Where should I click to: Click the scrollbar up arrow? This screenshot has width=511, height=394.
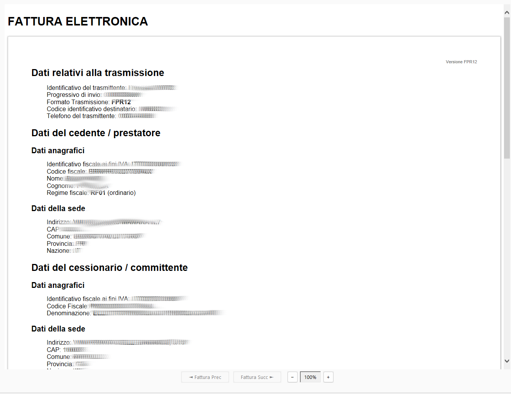[x=507, y=13]
